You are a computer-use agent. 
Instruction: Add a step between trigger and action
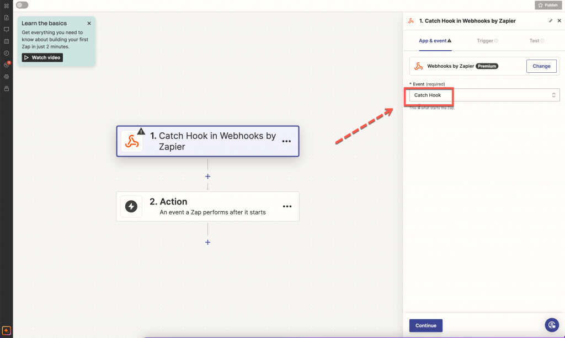[208, 176]
